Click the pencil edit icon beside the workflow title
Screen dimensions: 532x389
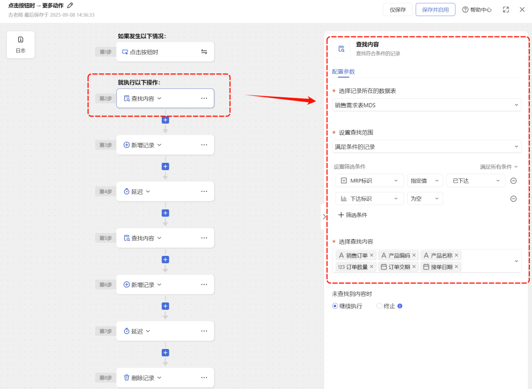[x=70, y=5]
